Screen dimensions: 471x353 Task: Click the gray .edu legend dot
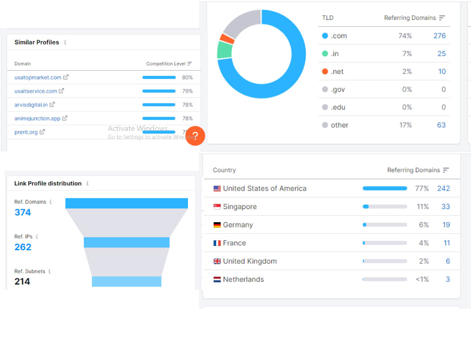(325, 107)
